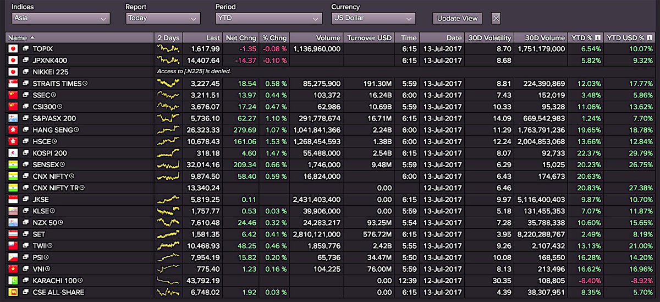This screenshot has height=302, width=660.
Task: Click the clock icon next to KARACHI 100
Action: point(80,281)
